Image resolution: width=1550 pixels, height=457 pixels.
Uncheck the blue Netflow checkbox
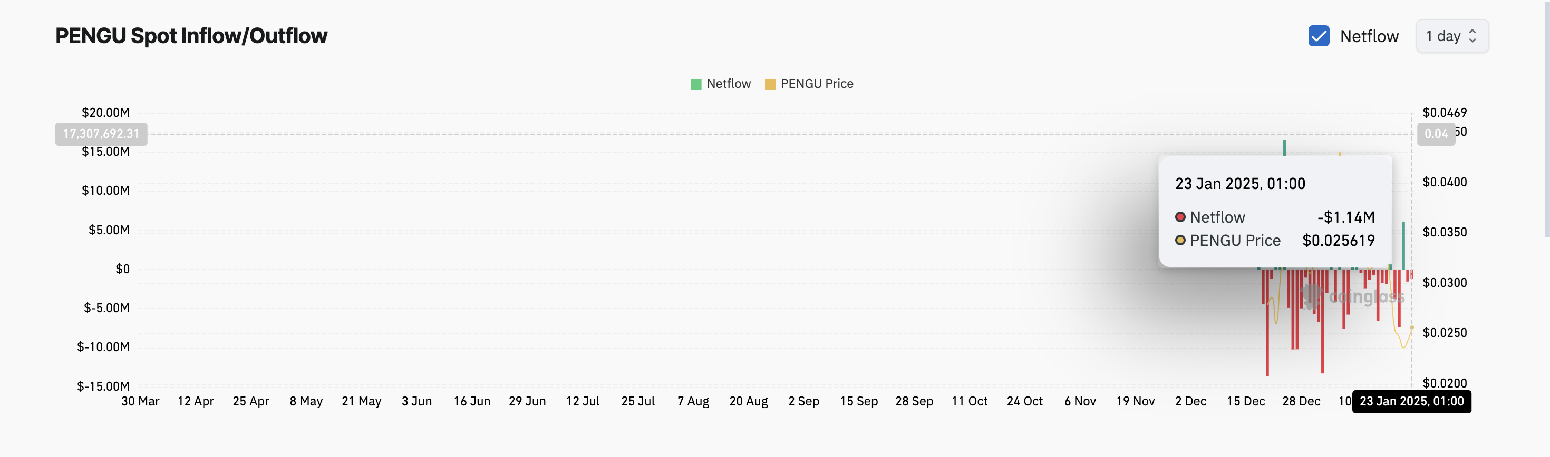[x=1319, y=36]
